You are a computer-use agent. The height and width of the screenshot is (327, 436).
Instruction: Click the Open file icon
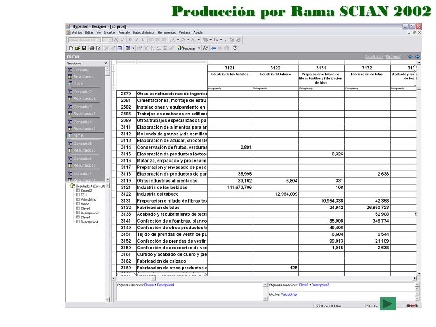click(x=78, y=48)
